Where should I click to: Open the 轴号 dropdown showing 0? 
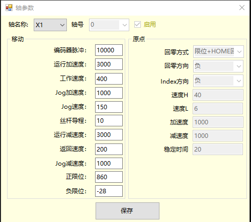pyautogui.click(x=109, y=25)
